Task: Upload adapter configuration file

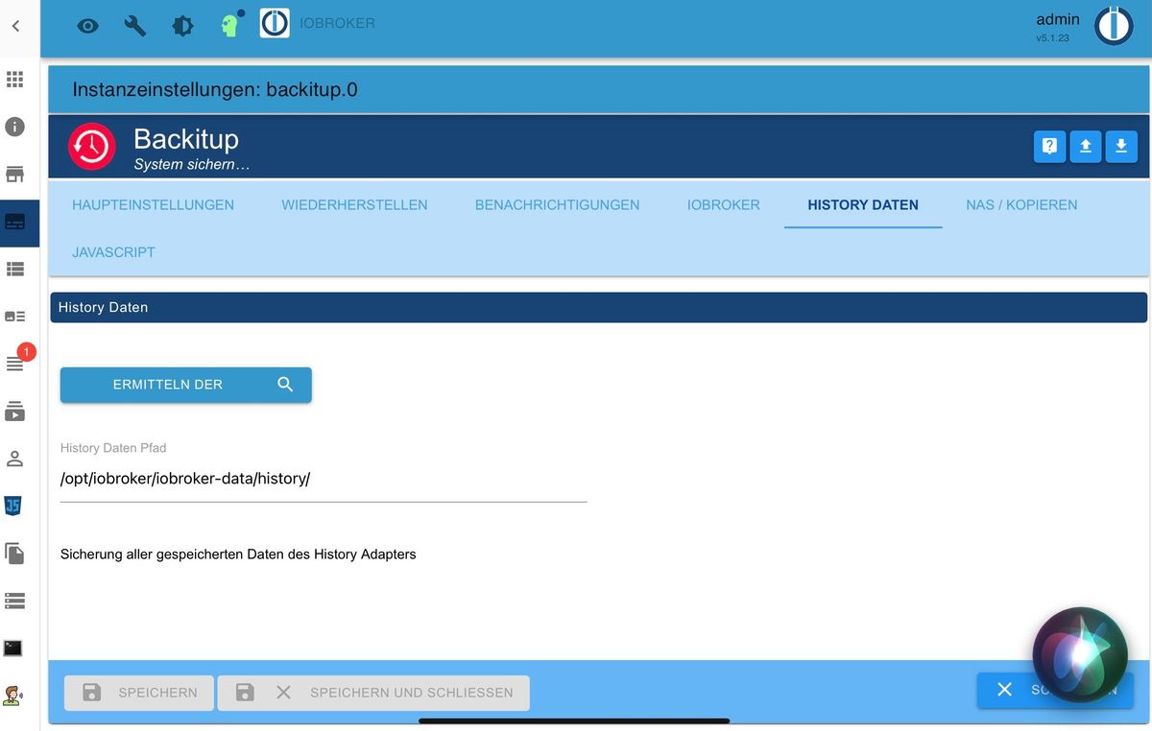Action: click(1086, 147)
